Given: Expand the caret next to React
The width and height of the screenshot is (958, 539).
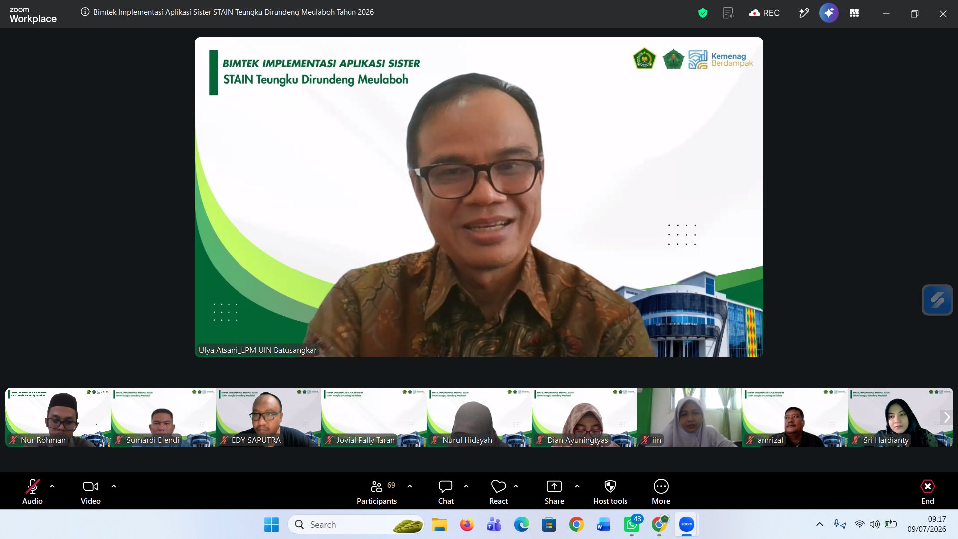Looking at the screenshot, I should [516, 486].
